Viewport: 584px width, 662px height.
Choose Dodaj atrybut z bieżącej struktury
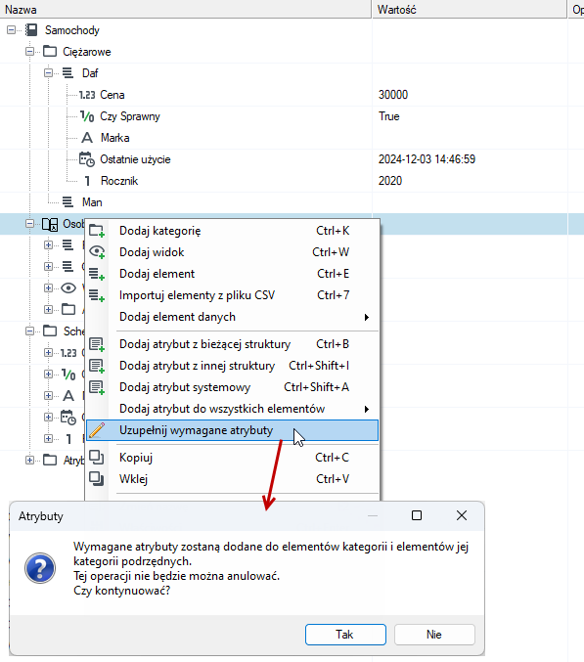(x=232, y=344)
